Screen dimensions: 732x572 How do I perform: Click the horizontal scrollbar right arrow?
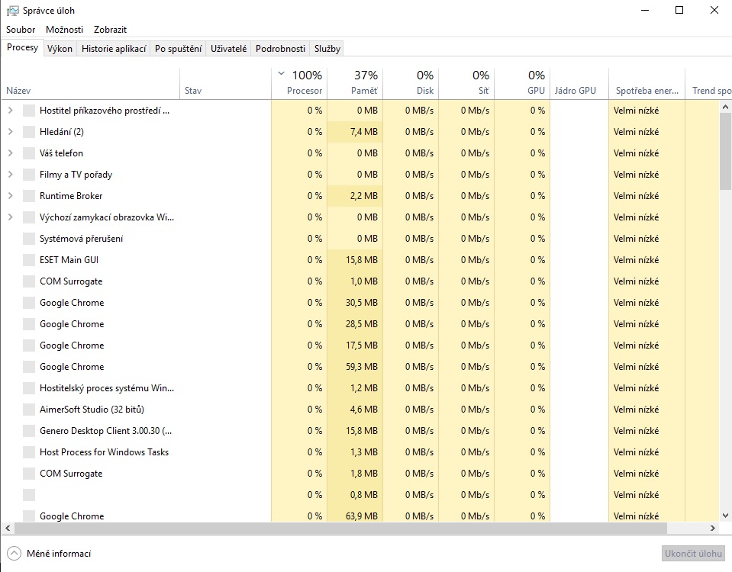point(713,528)
